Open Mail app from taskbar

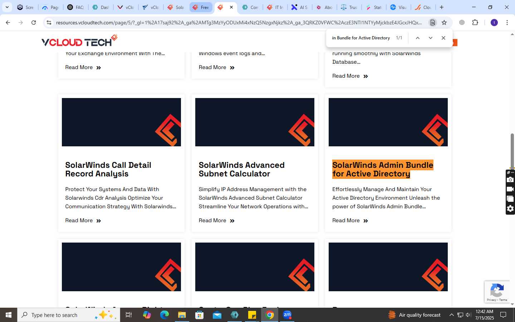217,315
